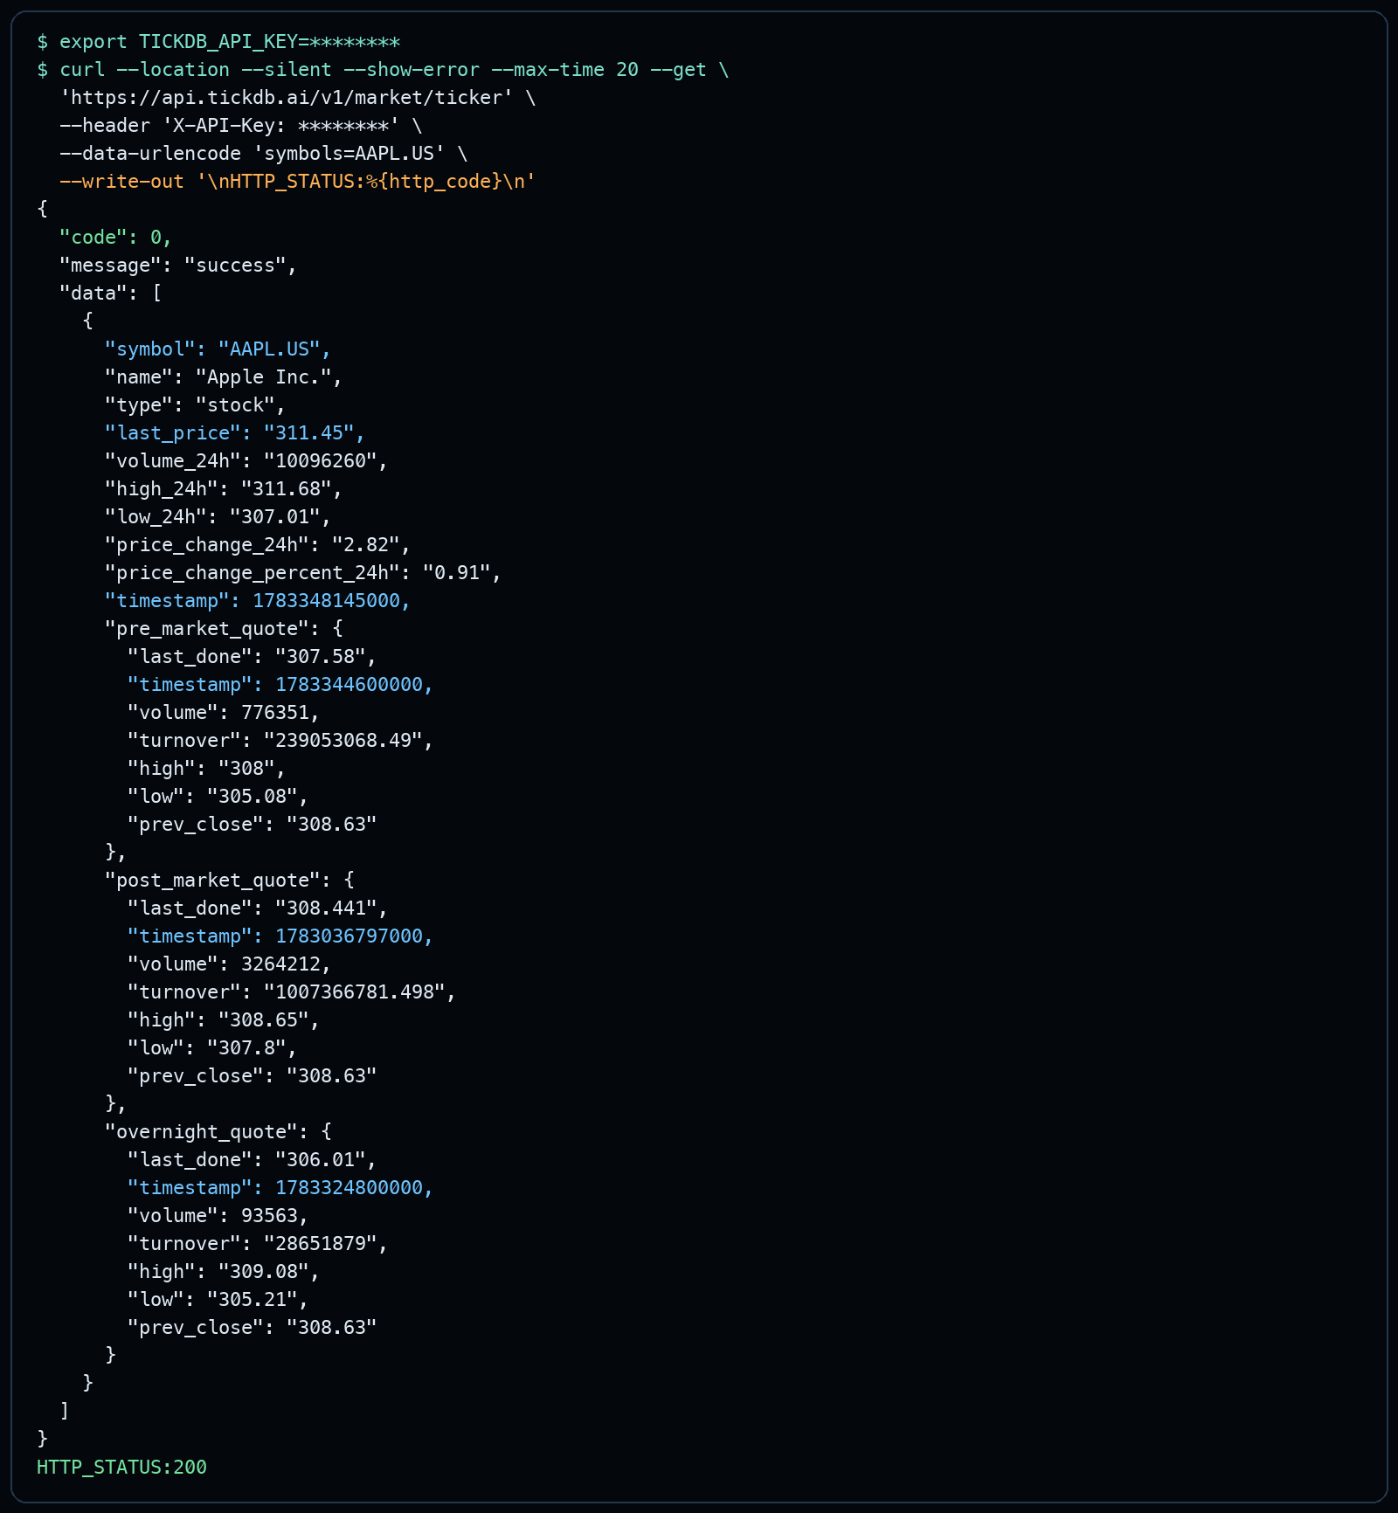The width and height of the screenshot is (1398, 1513).
Task: Click the orange --write-out HTTP_STATUS line
Action: point(298,182)
